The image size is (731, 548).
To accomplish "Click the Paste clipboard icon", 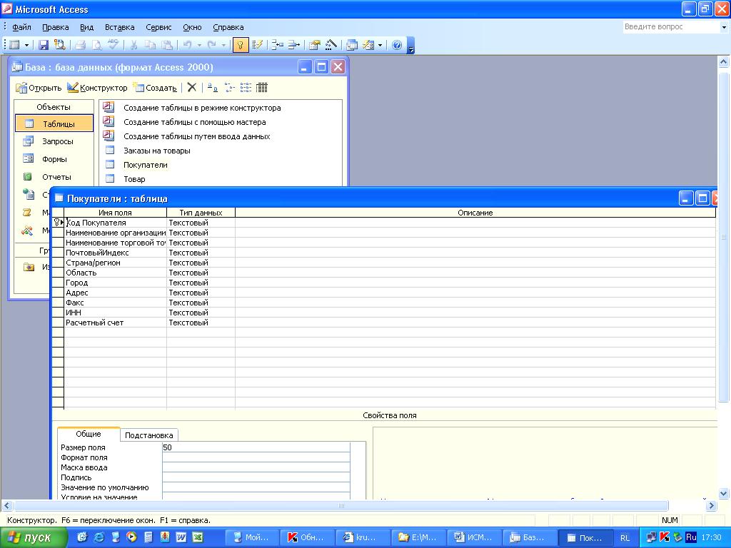I will click(x=166, y=45).
